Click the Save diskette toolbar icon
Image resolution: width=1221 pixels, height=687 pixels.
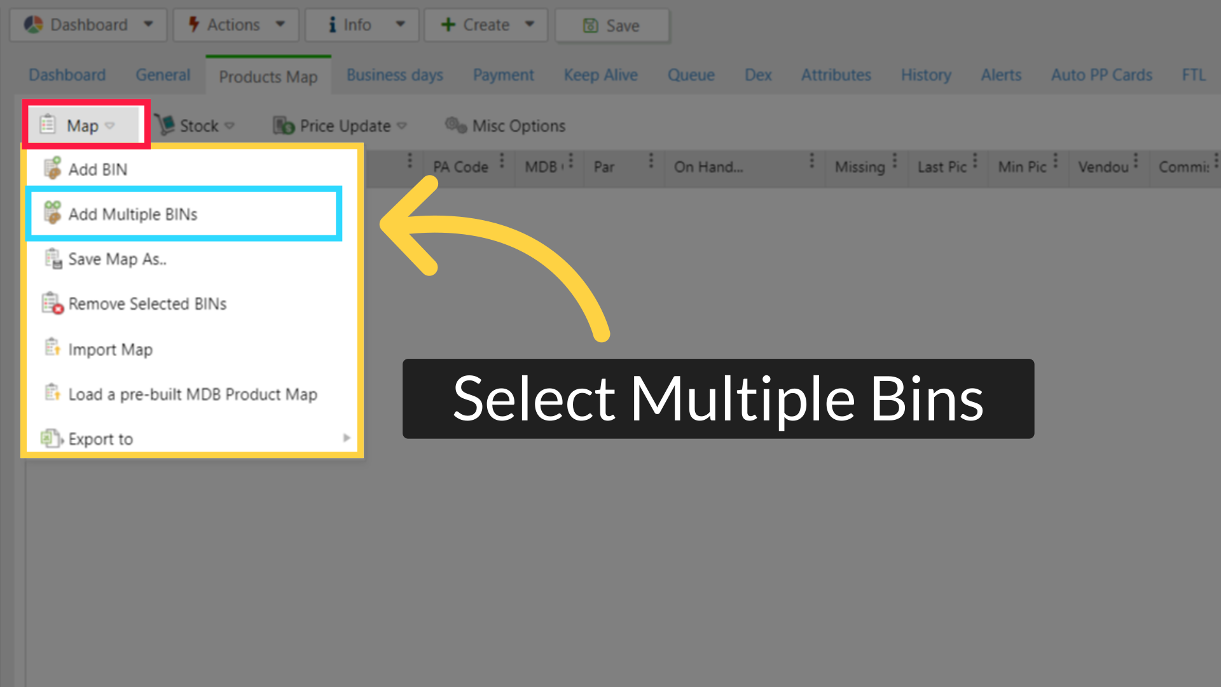tap(591, 26)
